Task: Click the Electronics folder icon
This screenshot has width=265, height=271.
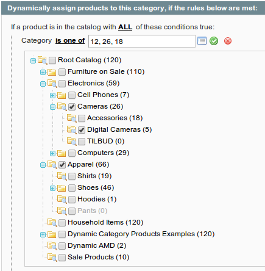Action: coord(52,84)
